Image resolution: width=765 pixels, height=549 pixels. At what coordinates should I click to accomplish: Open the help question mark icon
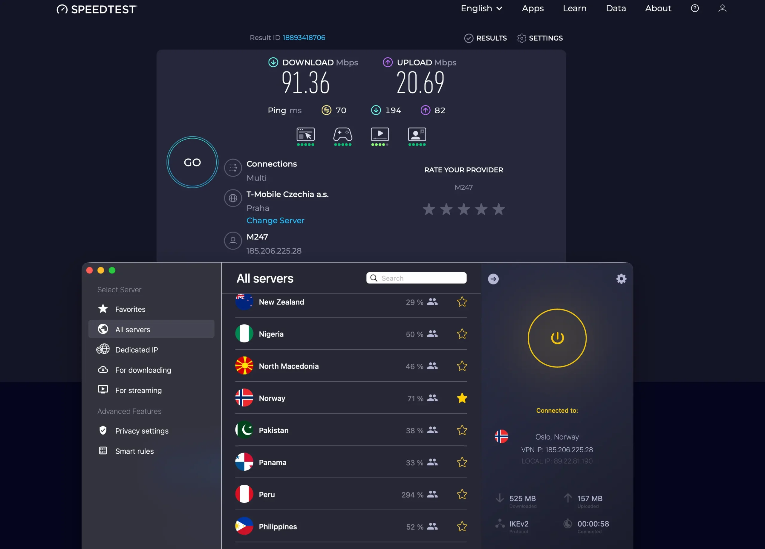click(x=694, y=8)
